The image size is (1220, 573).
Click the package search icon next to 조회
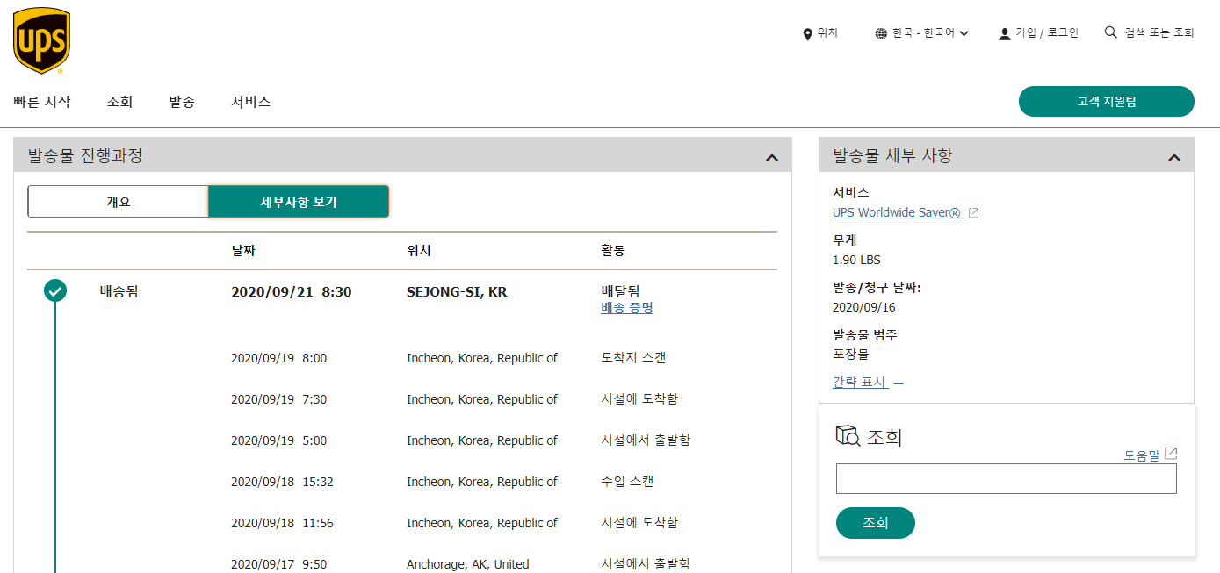(x=848, y=435)
